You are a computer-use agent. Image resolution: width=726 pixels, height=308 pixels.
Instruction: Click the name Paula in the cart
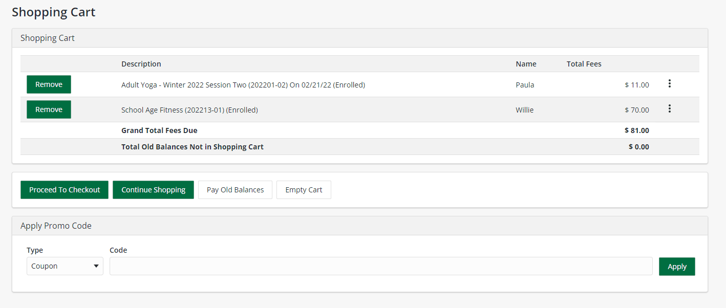[x=525, y=85]
